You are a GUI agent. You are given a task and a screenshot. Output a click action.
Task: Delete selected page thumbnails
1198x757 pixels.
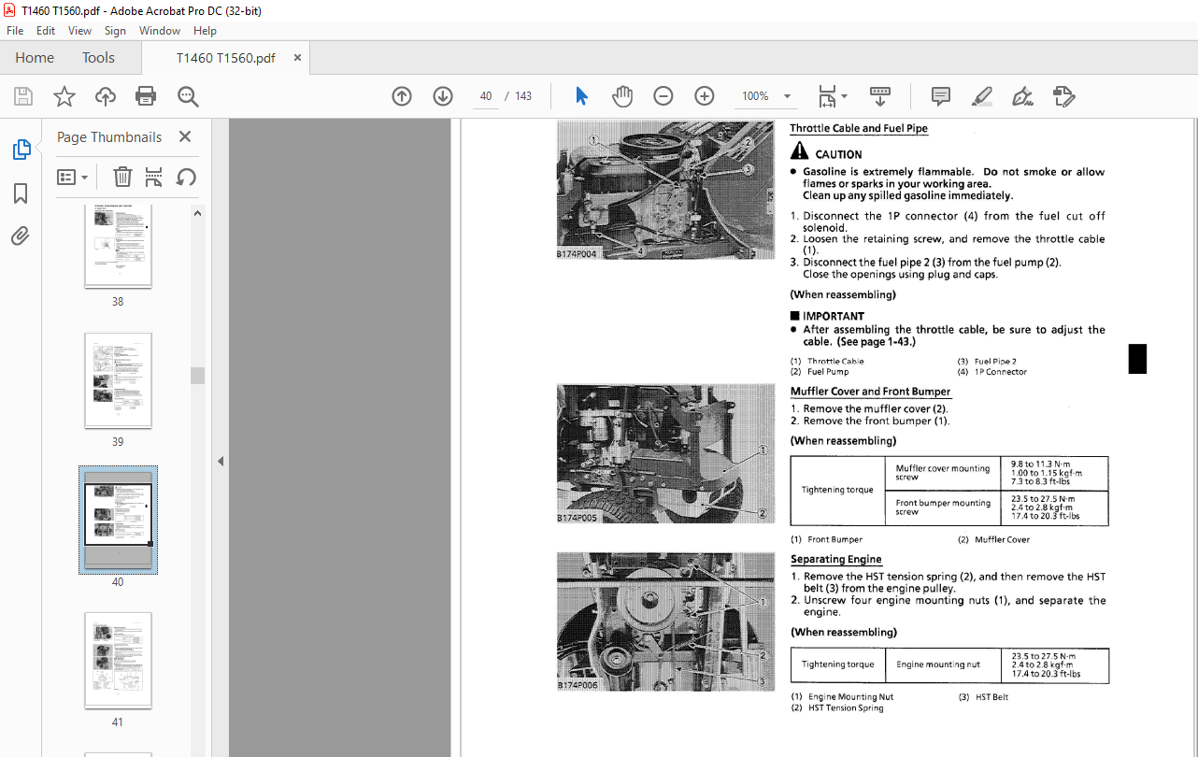tap(122, 177)
